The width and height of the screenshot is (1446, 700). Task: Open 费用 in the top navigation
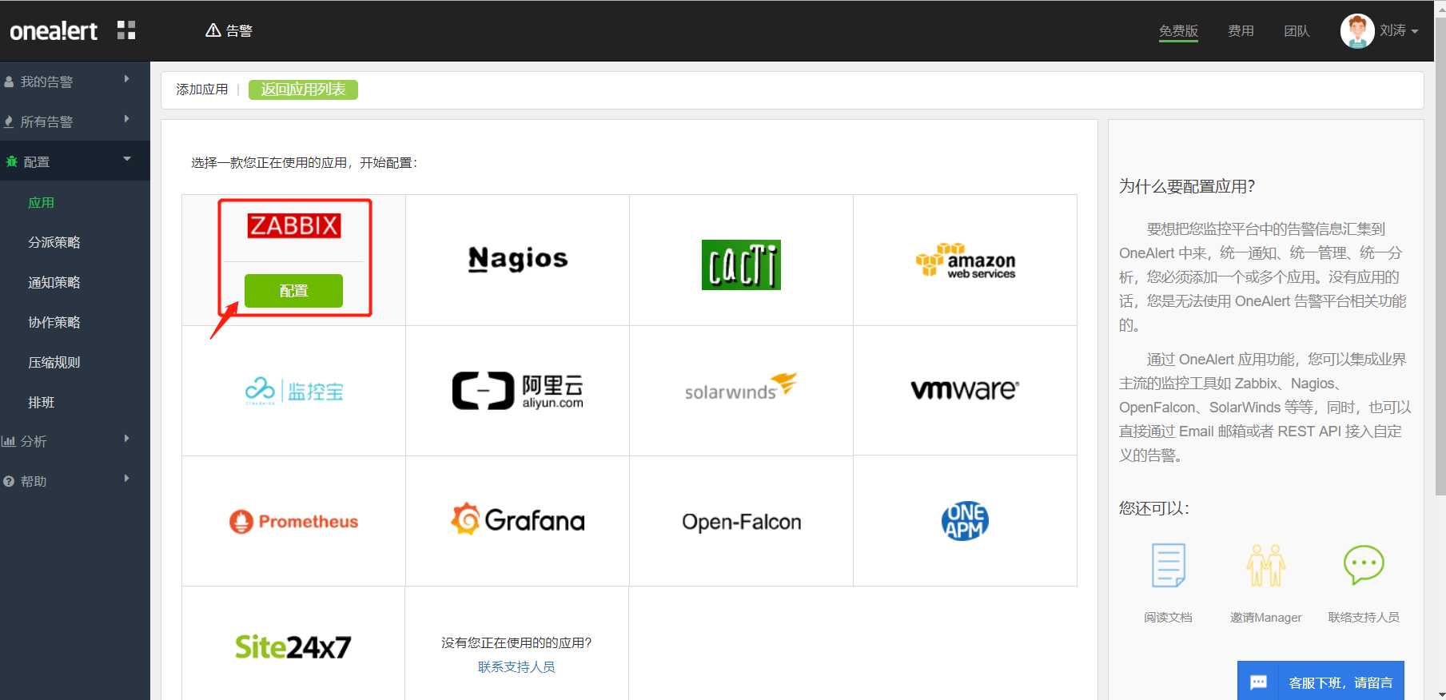tap(1241, 30)
